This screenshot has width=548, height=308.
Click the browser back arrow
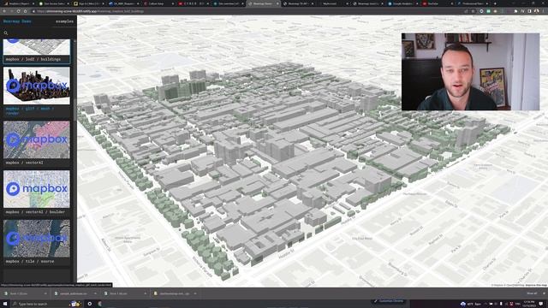(4, 11)
